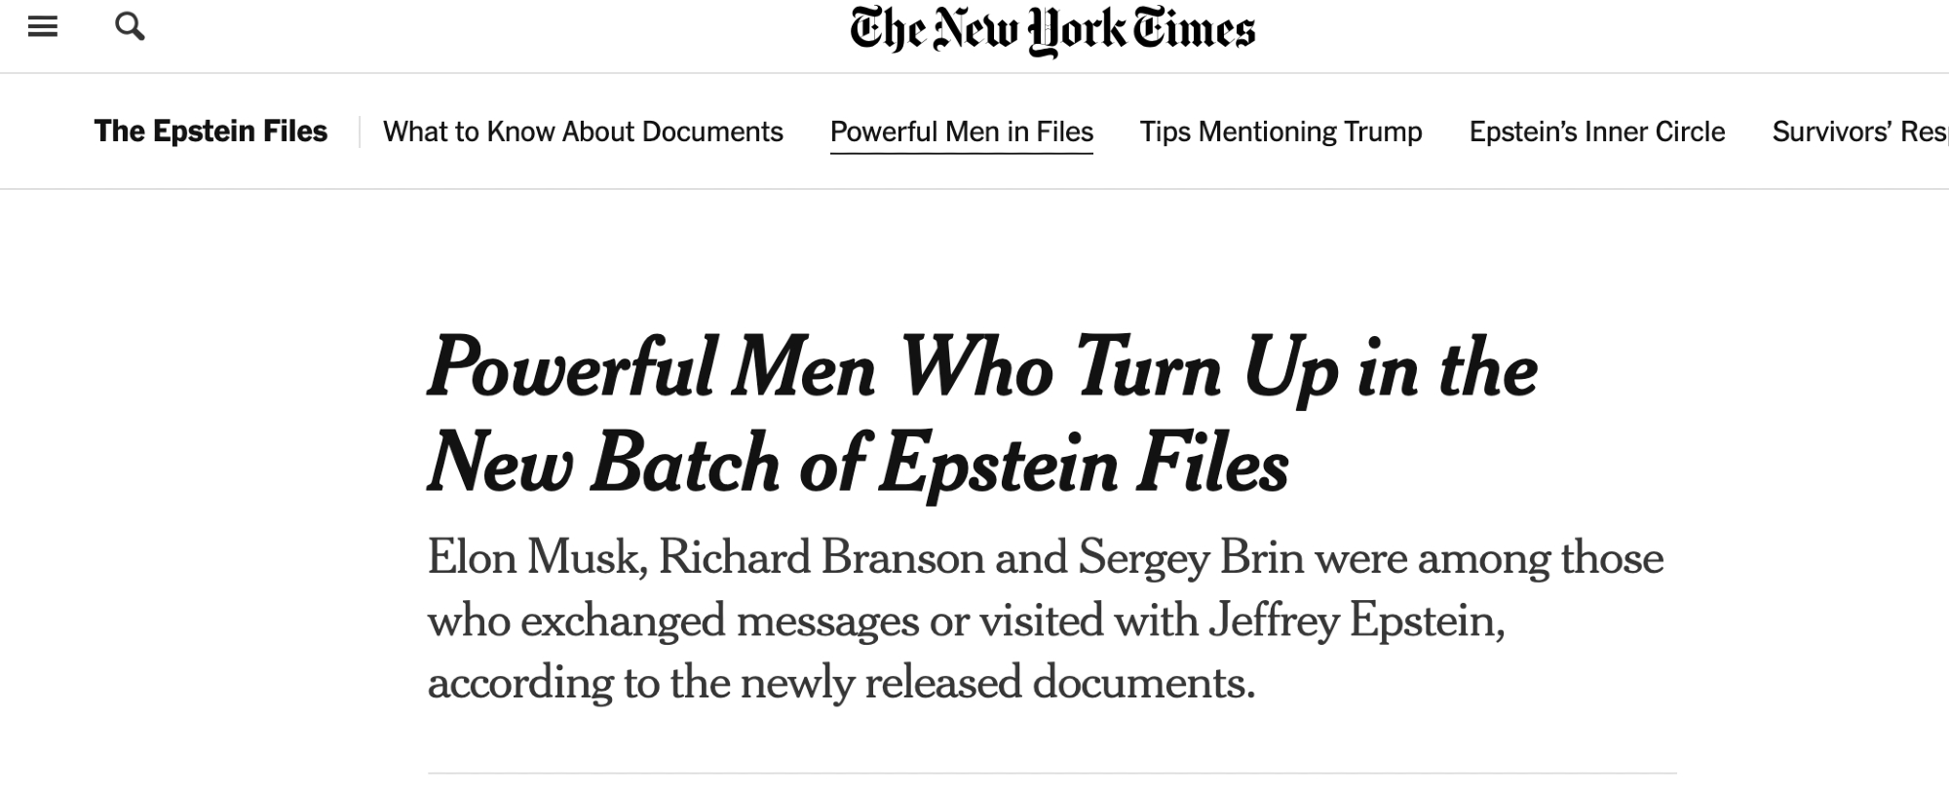1949x790 pixels.
Task: Switch to Epstein's Inner Circle tab
Action: click(x=1597, y=132)
